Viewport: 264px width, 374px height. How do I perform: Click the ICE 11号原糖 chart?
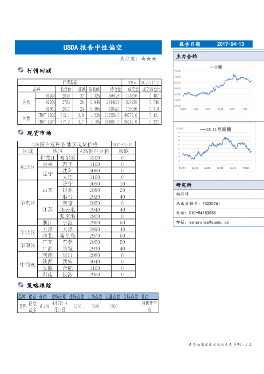click(215, 147)
